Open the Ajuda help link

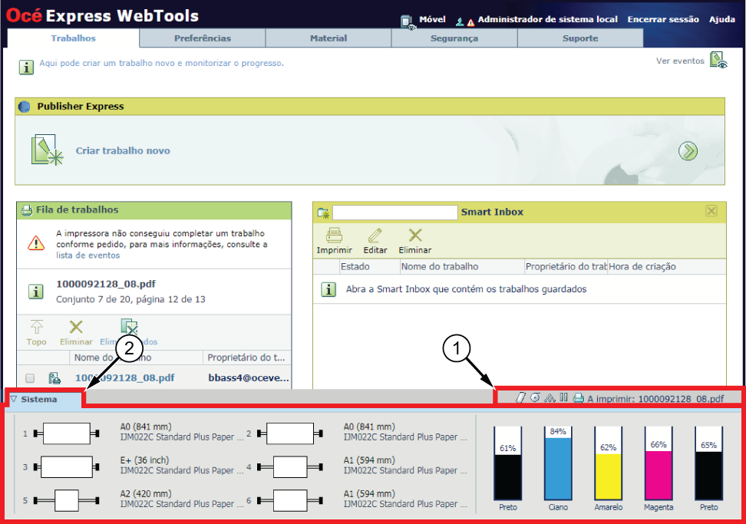[722, 19]
